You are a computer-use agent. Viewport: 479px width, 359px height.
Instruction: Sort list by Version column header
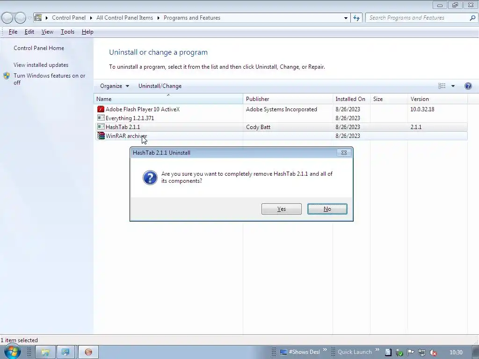(437, 99)
